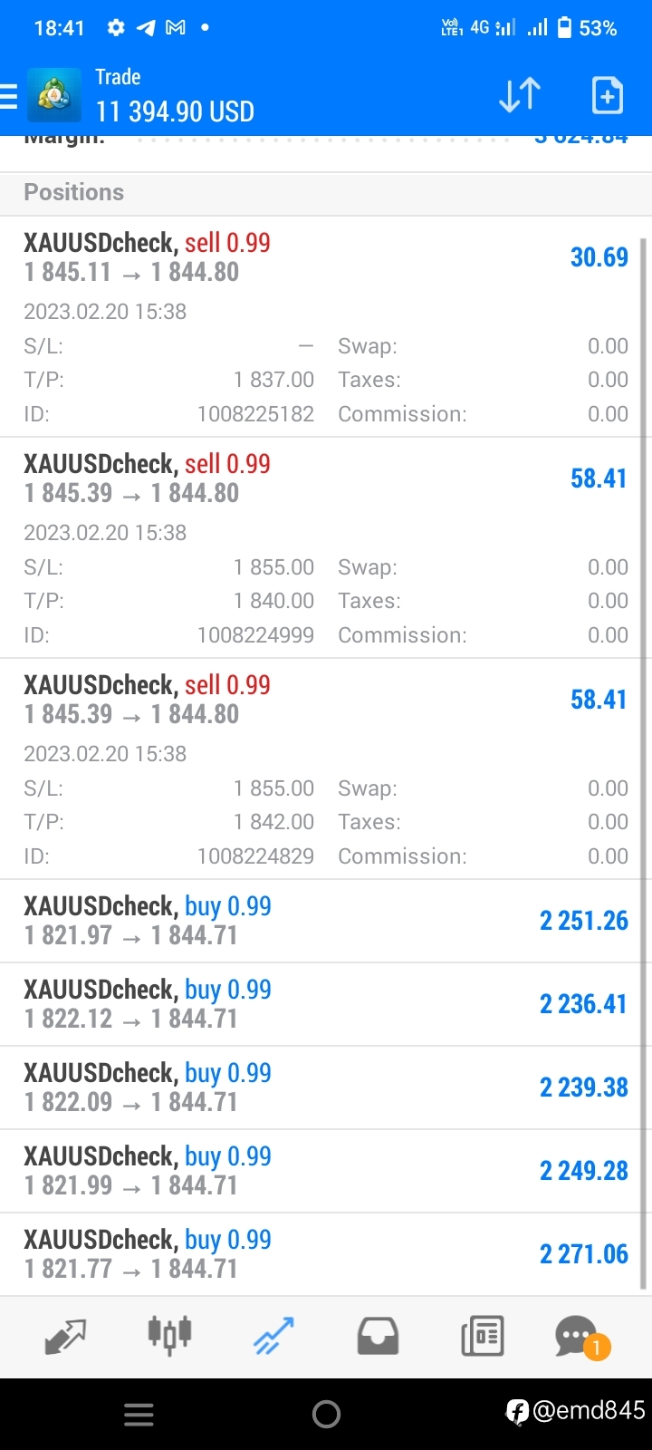Tap the MetaTrader app logo icon
The image size is (652, 1450).
54,94
